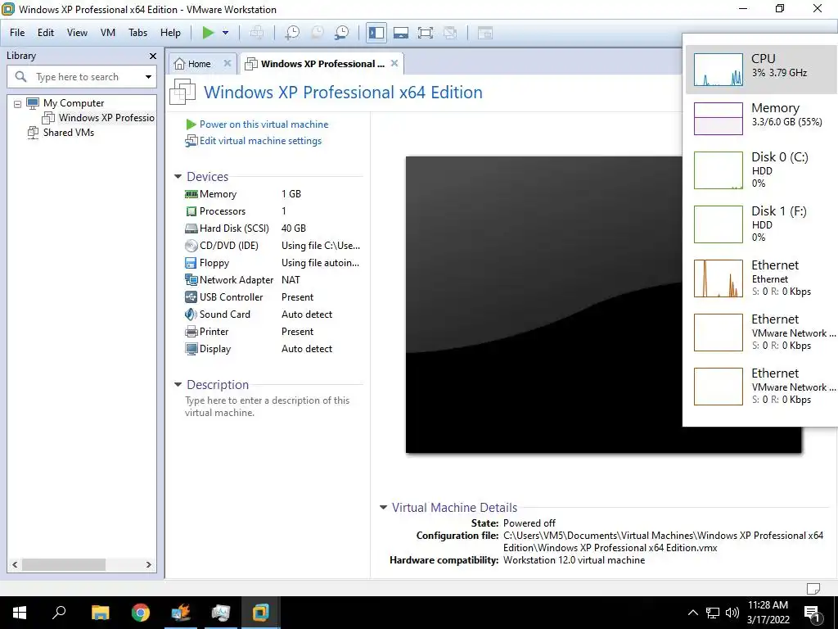
Task: Select Shared VMs in the library
Action: [69, 133]
